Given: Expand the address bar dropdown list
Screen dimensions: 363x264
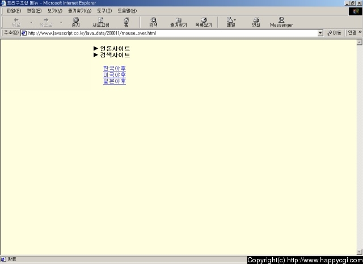Looking at the screenshot, I should point(320,33).
